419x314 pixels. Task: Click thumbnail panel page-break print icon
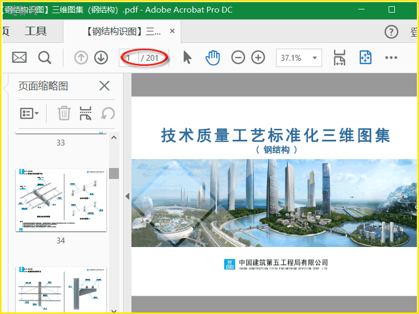point(85,113)
